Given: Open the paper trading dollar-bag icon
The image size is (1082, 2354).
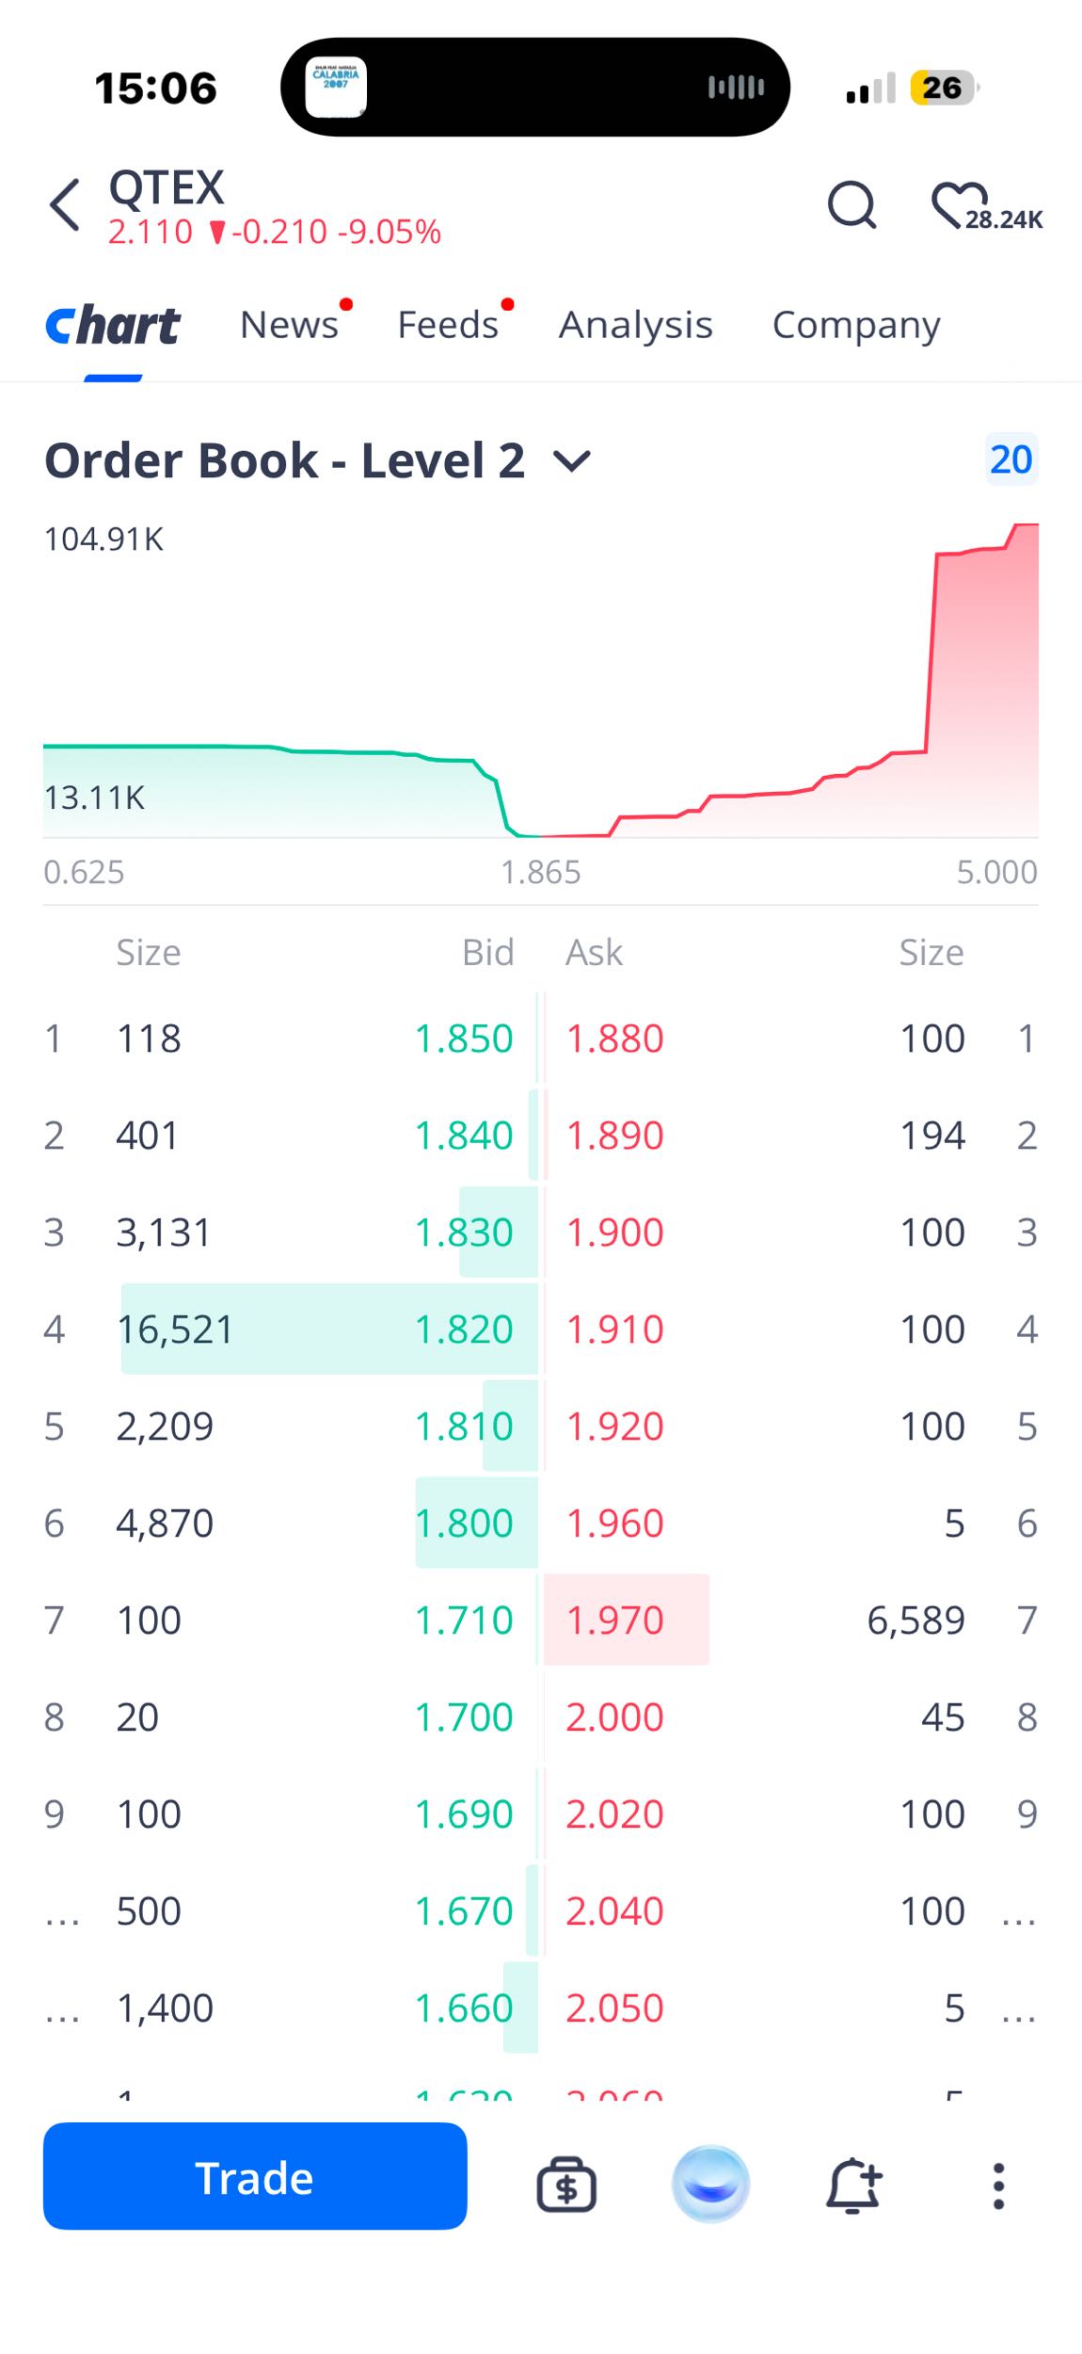Looking at the screenshot, I should (566, 2185).
